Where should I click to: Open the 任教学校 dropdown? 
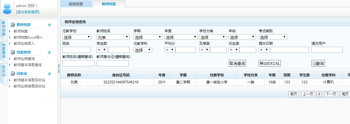click(x=77, y=37)
